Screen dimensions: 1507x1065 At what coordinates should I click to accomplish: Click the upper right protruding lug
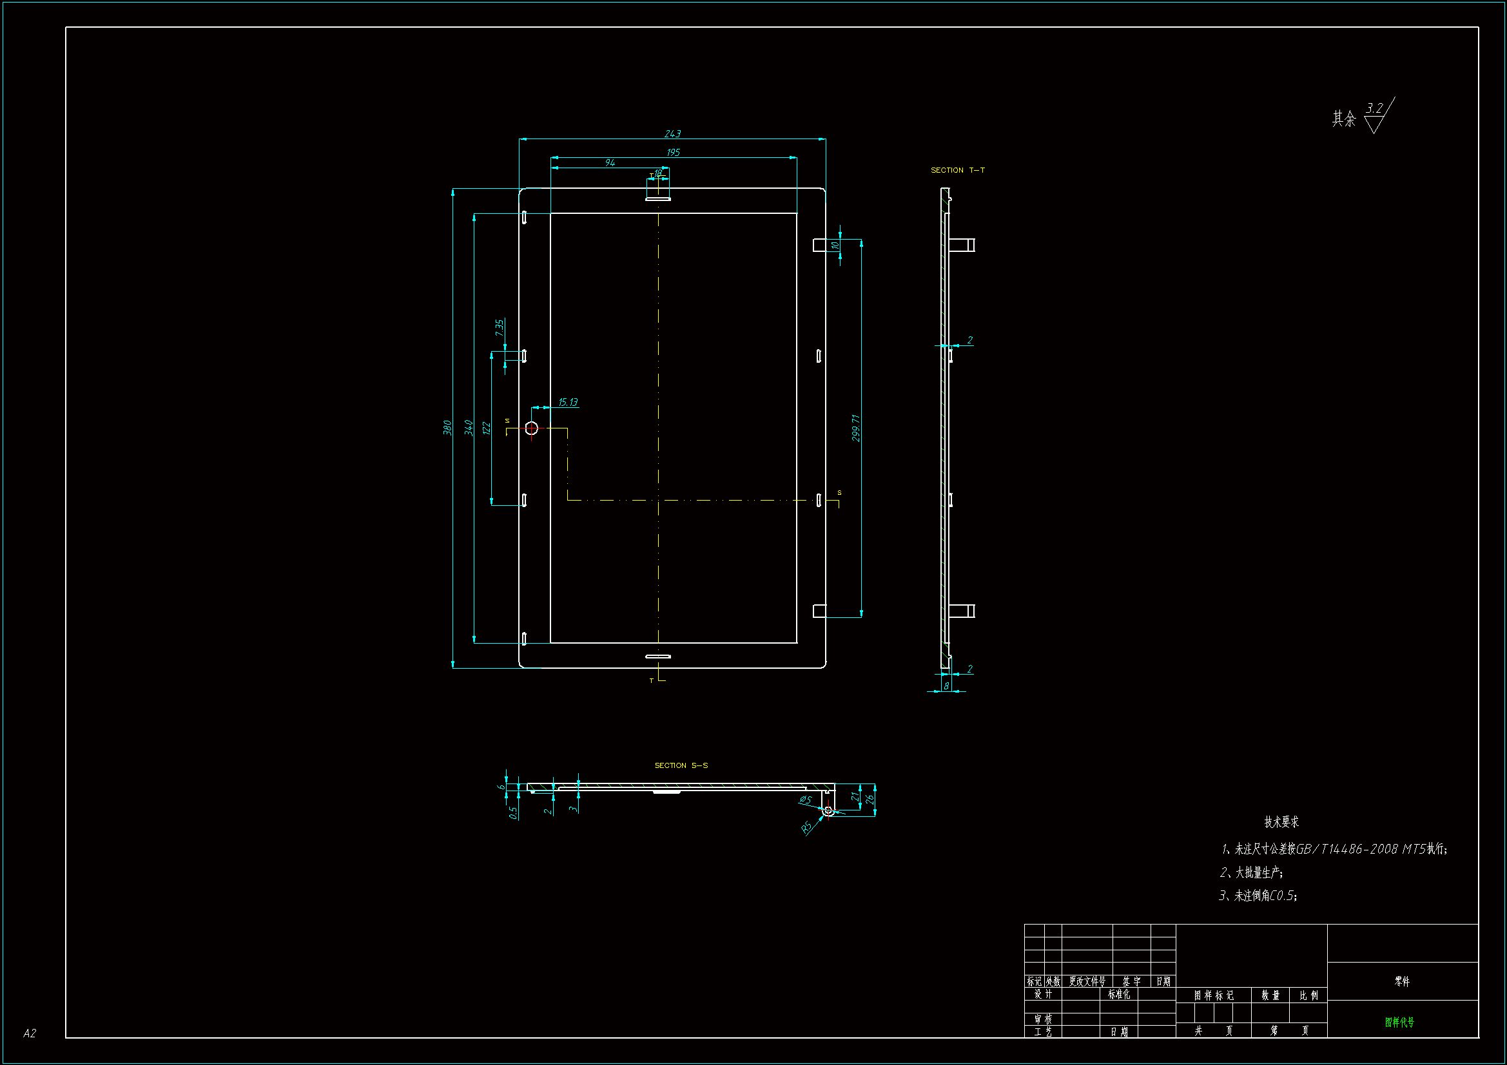819,245
